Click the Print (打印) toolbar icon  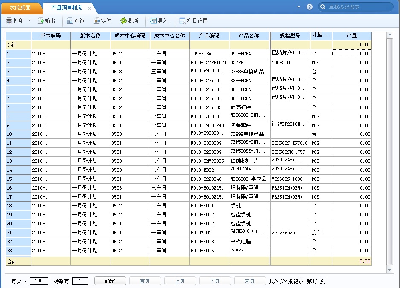[9, 21]
